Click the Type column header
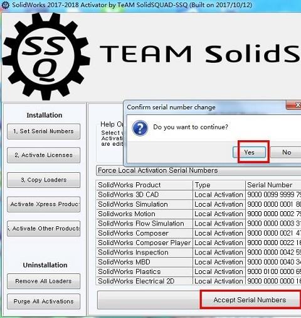The image size is (301, 318). tap(219, 185)
